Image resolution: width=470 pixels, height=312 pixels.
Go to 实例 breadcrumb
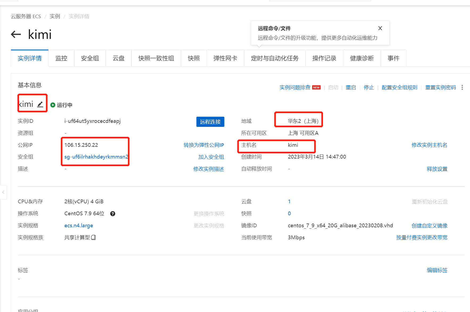tap(55, 16)
